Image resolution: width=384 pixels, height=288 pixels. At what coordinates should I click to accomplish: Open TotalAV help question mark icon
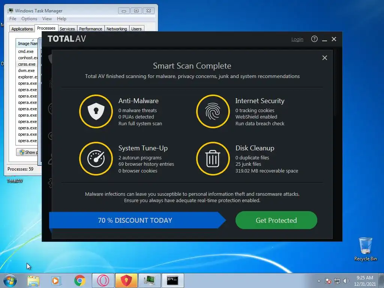(314, 39)
